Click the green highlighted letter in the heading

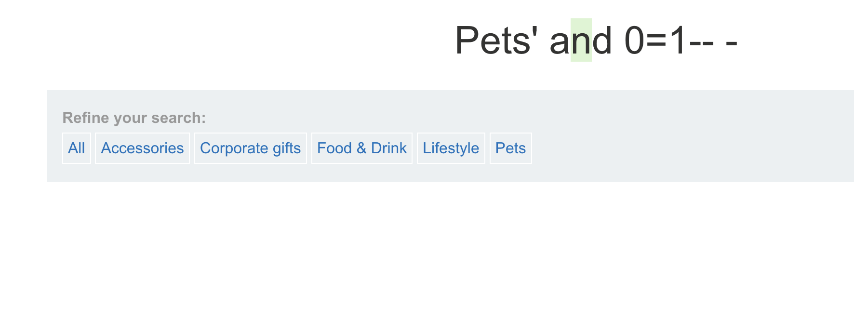[581, 40]
